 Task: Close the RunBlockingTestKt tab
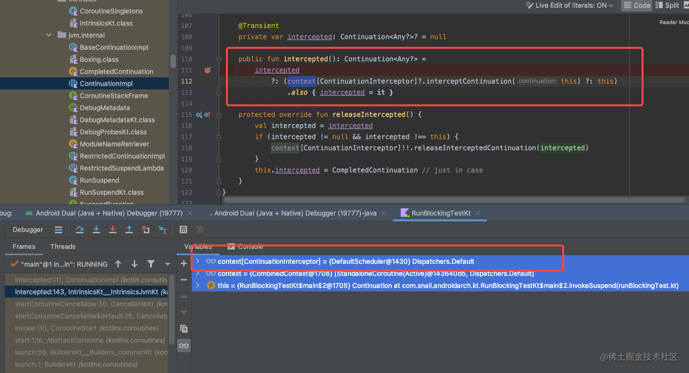coord(478,213)
